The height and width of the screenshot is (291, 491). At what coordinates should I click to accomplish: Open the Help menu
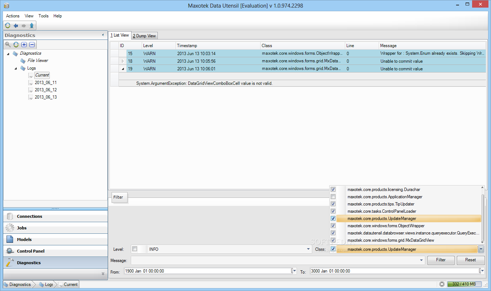coord(58,16)
